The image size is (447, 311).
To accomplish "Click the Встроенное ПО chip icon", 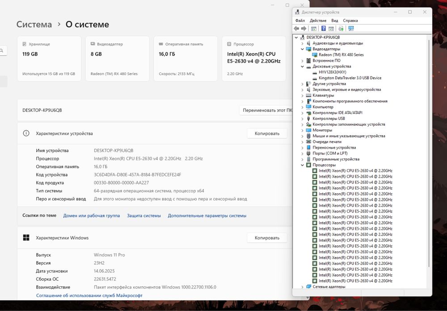I will point(308,60).
